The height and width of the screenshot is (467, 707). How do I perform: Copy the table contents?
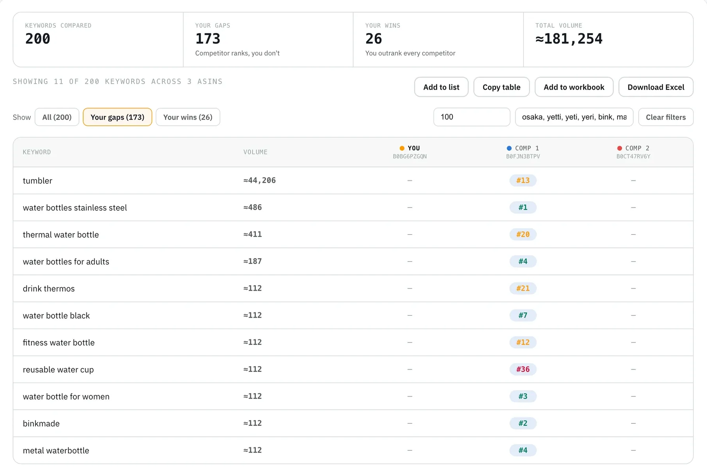pos(501,87)
